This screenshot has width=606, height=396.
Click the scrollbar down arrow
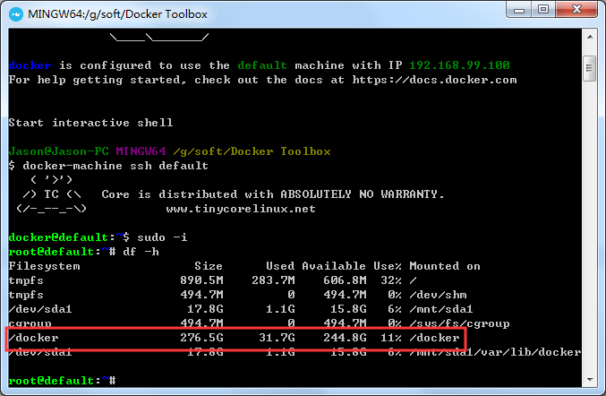point(590,379)
